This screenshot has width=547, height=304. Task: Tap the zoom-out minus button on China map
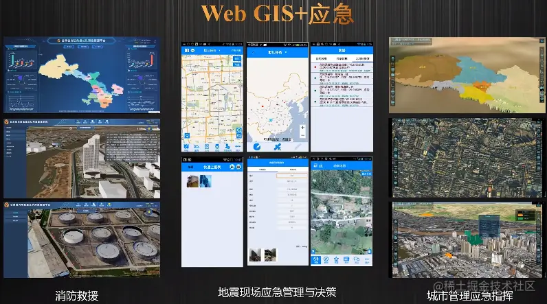click(x=302, y=135)
